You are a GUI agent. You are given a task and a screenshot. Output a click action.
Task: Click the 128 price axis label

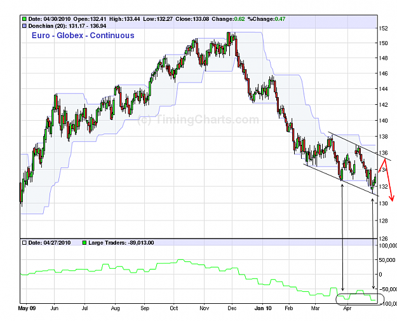tap(383, 221)
